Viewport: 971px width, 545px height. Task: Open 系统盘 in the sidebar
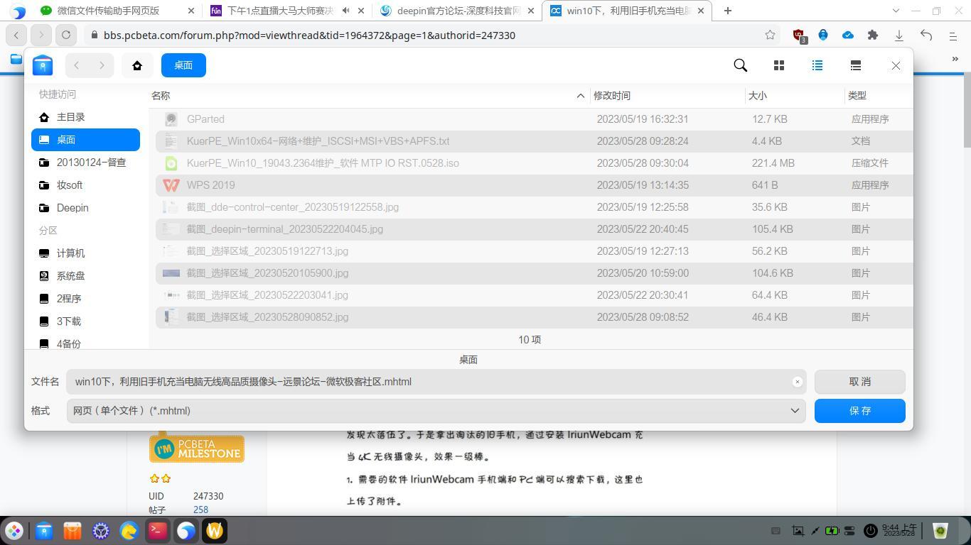85,276
